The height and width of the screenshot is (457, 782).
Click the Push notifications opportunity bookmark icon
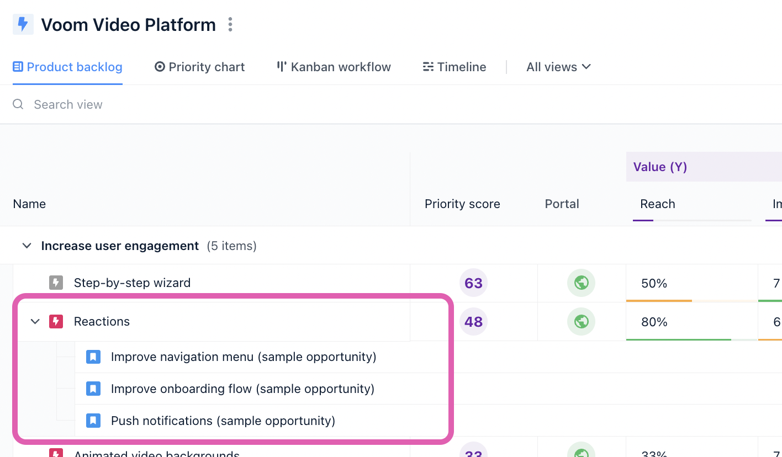point(93,421)
